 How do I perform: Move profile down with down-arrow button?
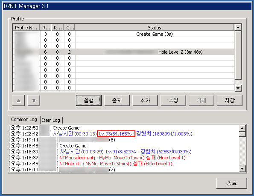[34, 101]
